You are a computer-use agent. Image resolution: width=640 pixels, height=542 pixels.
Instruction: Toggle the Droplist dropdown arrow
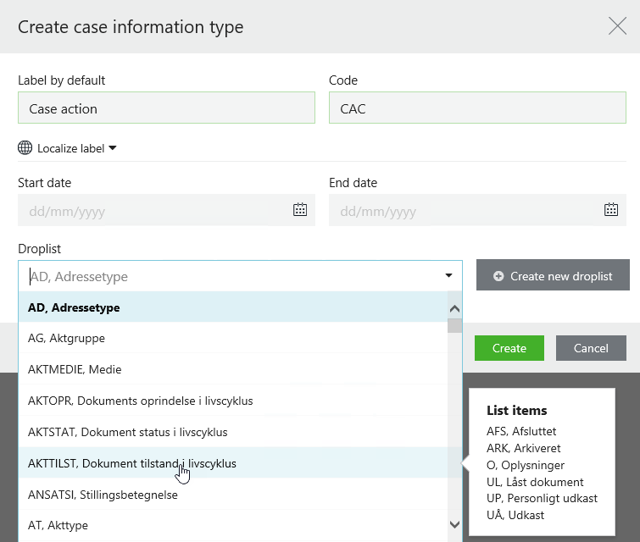coord(448,276)
